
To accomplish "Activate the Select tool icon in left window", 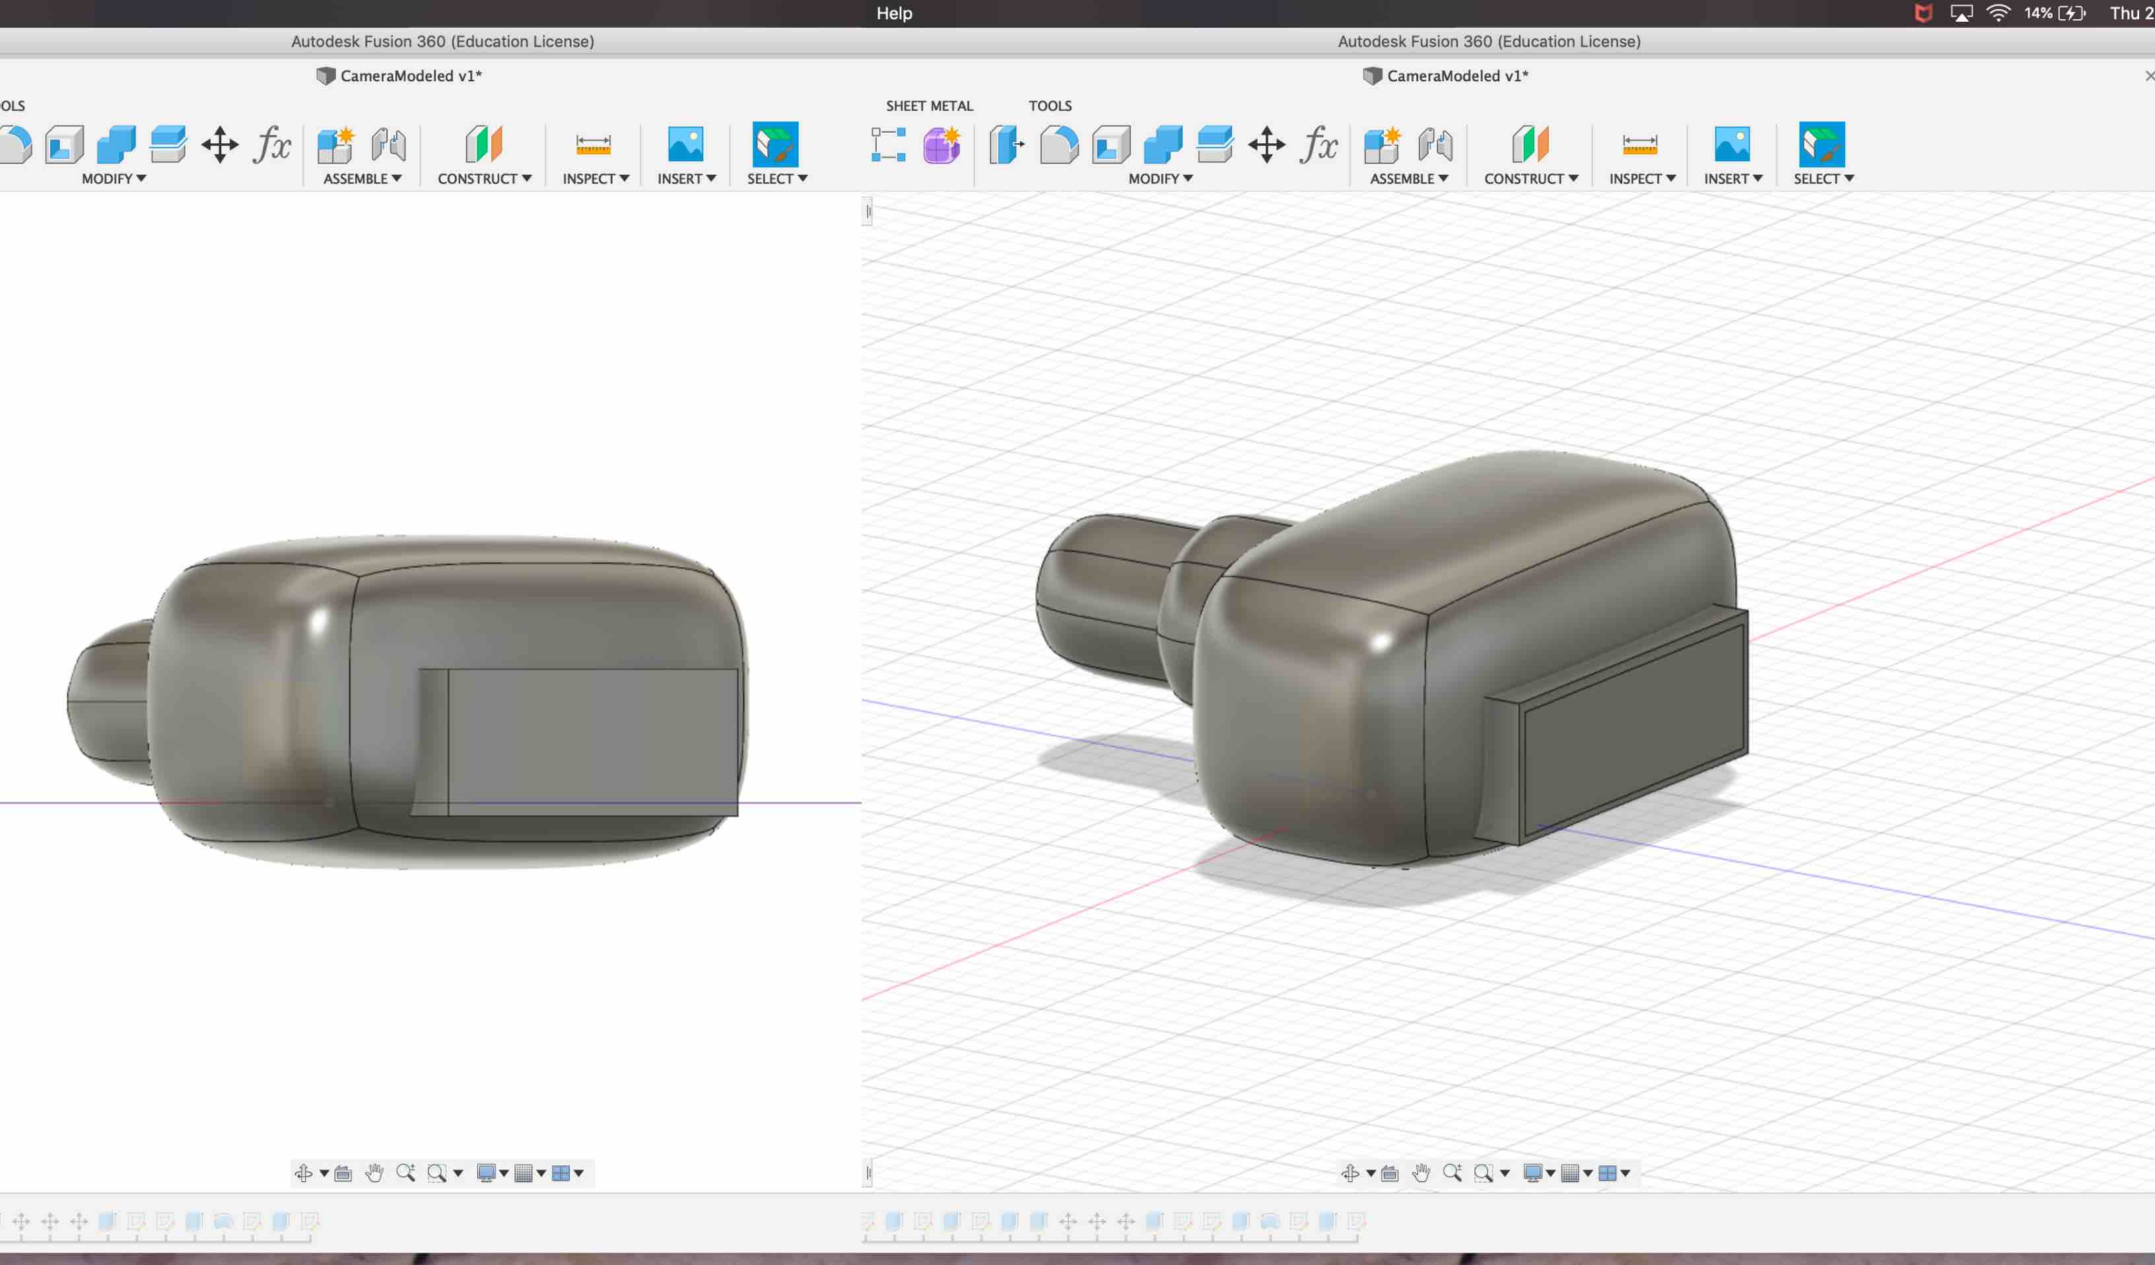I will (x=774, y=145).
